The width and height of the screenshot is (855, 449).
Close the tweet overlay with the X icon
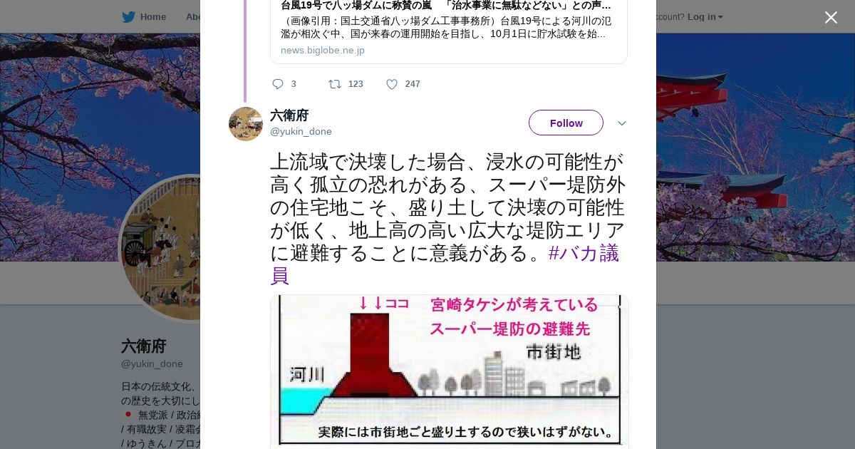pyautogui.click(x=831, y=17)
